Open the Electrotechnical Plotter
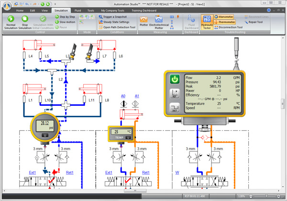Screen dimensions: 287x201 pyautogui.click(x=159, y=22)
